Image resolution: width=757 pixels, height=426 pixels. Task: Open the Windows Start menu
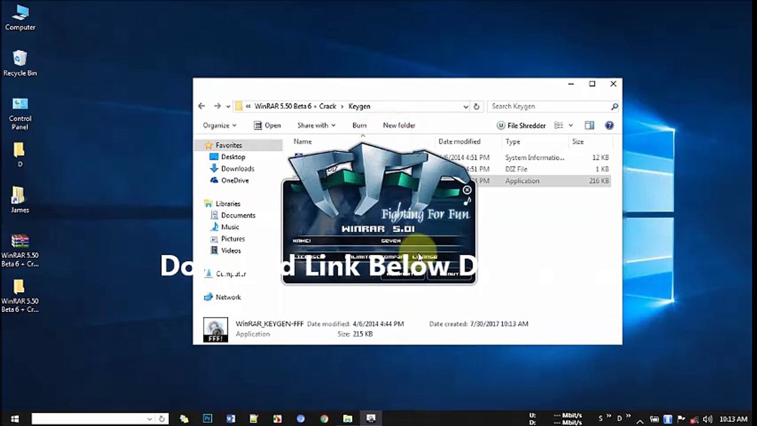(x=15, y=419)
